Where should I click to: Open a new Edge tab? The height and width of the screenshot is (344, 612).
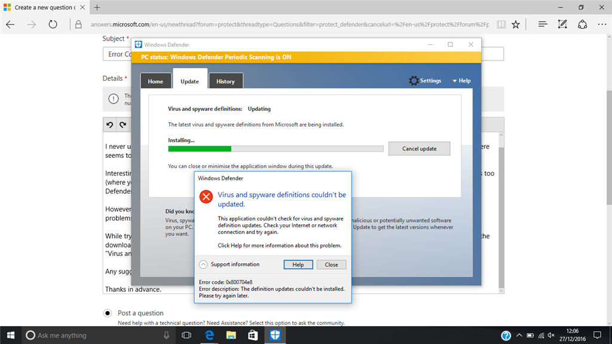(x=97, y=7)
